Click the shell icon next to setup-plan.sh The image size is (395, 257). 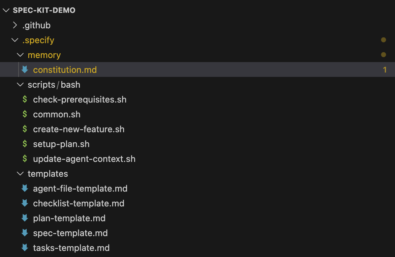coord(25,144)
